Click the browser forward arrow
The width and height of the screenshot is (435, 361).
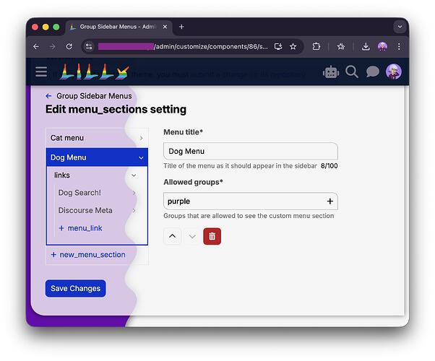pyautogui.click(x=53, y=47)
